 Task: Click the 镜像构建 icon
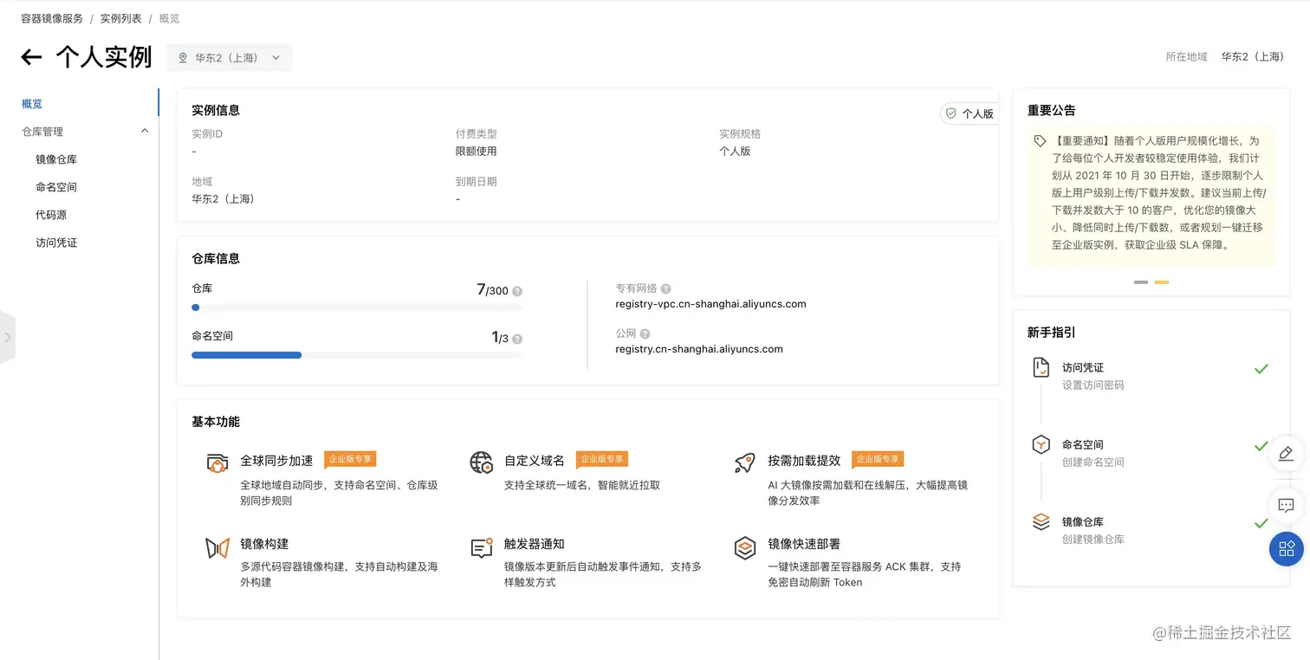point(217,547)
